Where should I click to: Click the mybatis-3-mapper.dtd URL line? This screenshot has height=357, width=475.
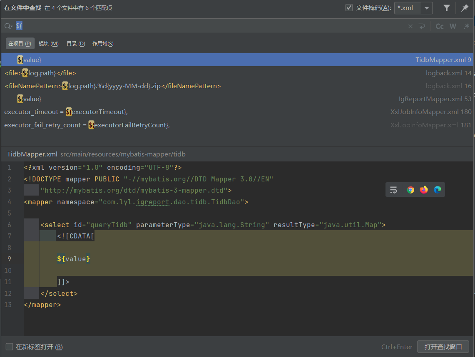(x=136, y=191)
